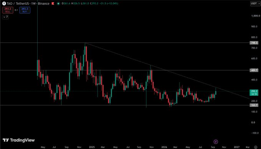
Task: Click the 2026 label on the time axis
Action: click(164, 147)
